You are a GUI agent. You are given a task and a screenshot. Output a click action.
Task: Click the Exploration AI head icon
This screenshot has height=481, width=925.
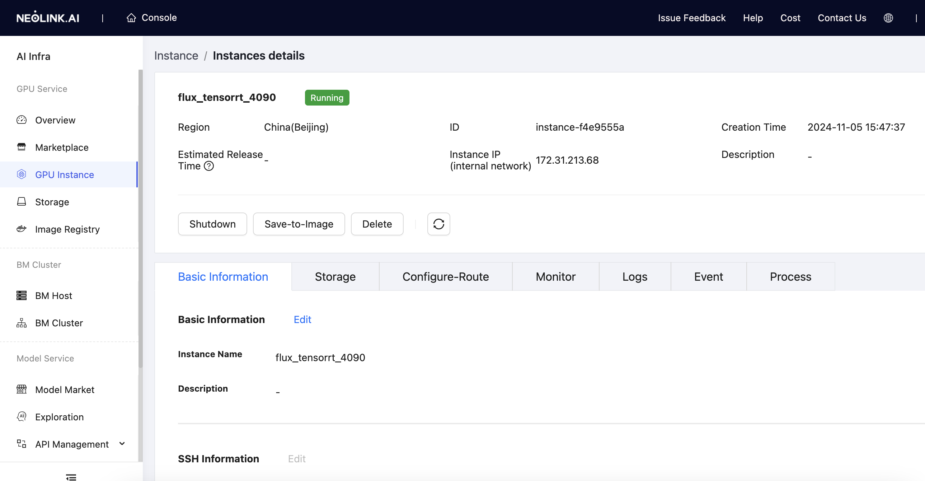click(x=22, y=417)
